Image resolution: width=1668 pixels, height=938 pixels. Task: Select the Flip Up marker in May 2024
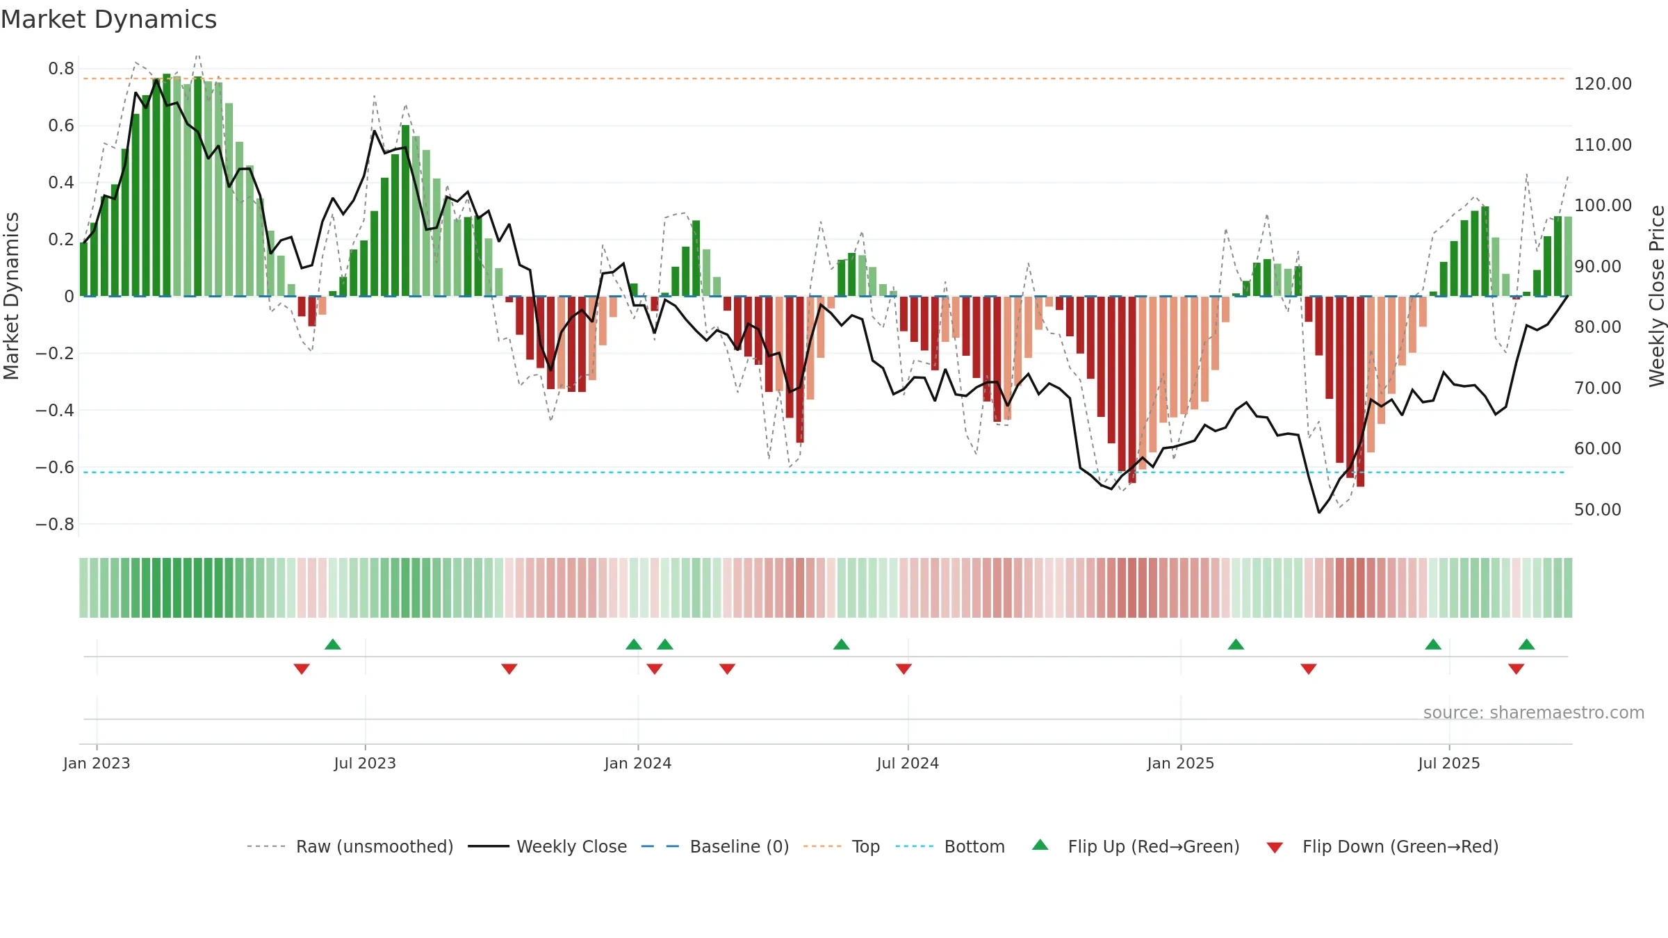point(842,644)
